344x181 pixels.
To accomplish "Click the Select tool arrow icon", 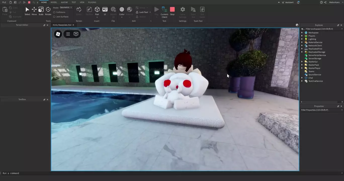I will click(27, 10).
